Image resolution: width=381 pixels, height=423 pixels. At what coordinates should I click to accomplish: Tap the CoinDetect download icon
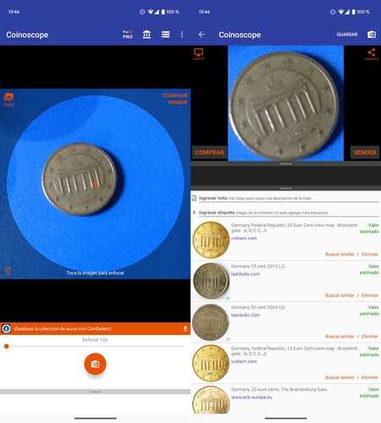click(185, 328)
